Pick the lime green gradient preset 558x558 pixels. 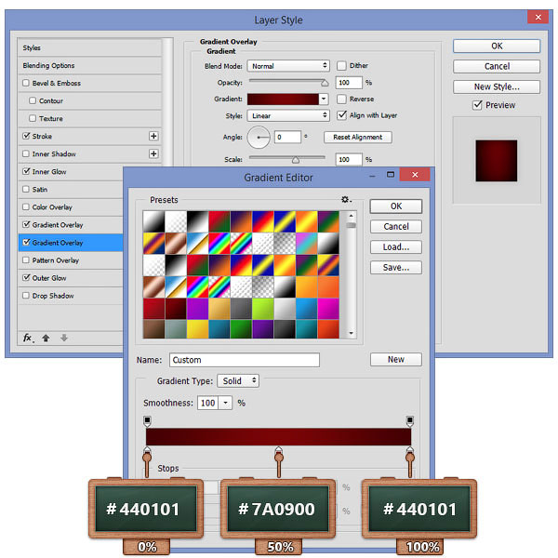262,309
